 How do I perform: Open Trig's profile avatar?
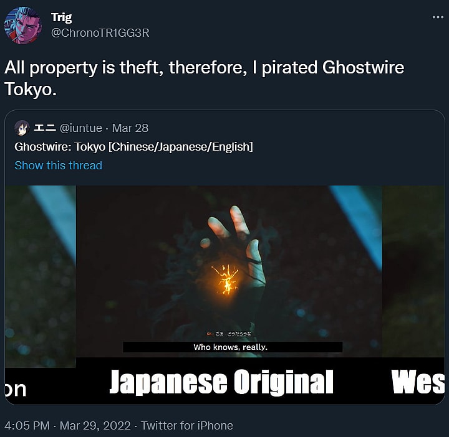[x=23, y=25]
